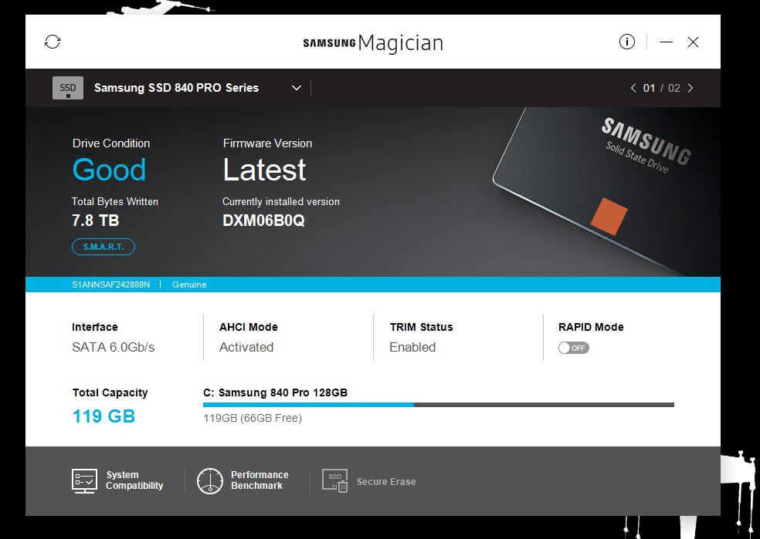760x539 pixels.
Task: Click the C: Samsung 840 Pro 128GB label
Action: click(x=275, y=392)
